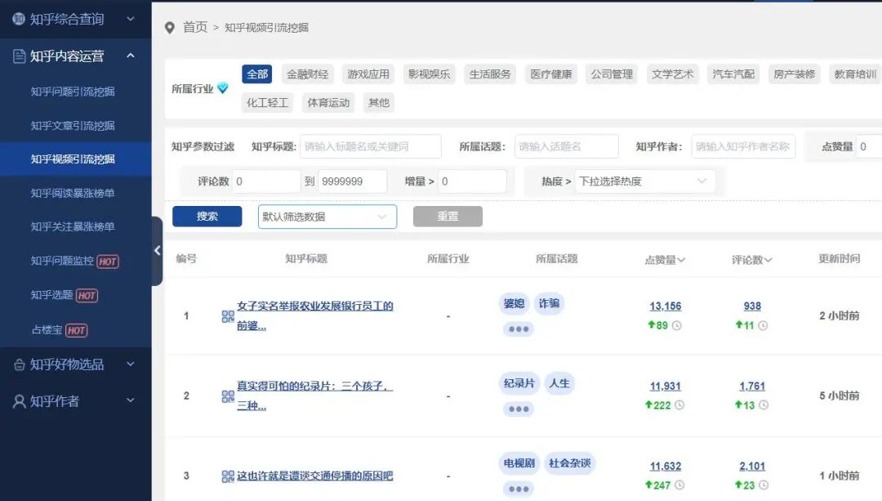Open video title 这也许就是谭谈交通停播的原因吧

(x=314, y=476)
